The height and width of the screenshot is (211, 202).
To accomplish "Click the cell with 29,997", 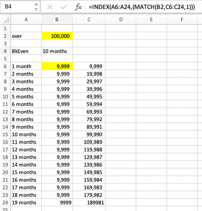I will 89,81.
